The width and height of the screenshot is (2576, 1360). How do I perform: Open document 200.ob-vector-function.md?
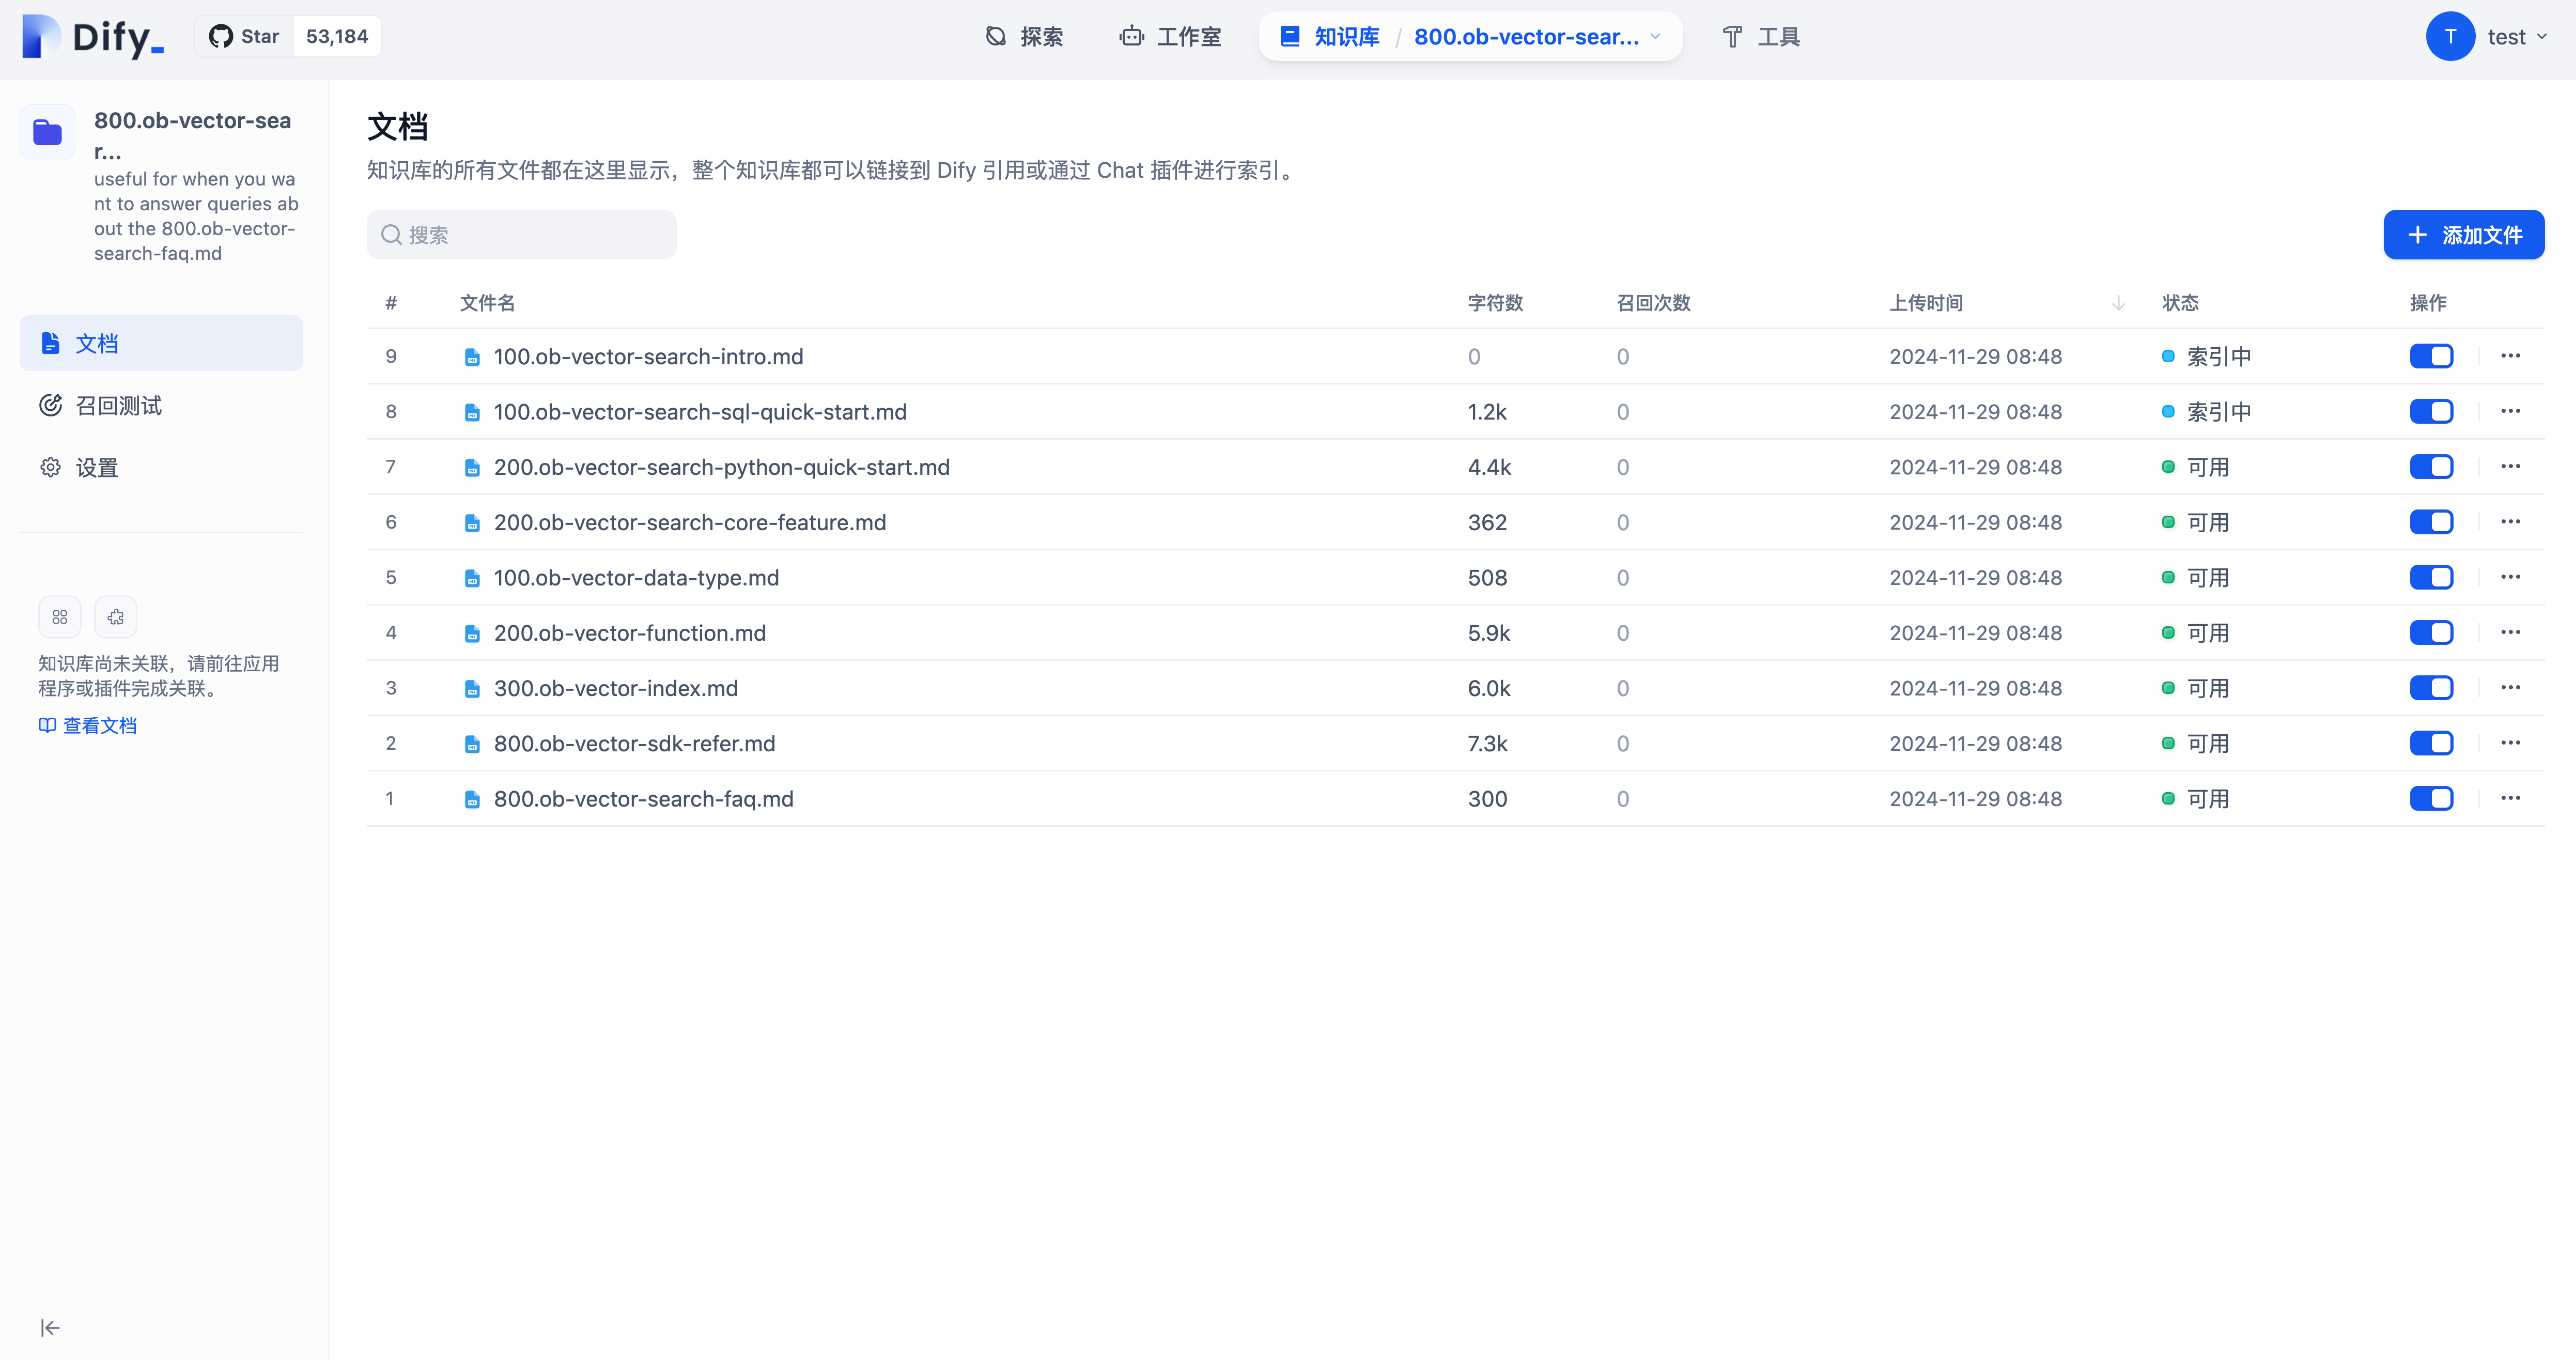tap(629, 633)
